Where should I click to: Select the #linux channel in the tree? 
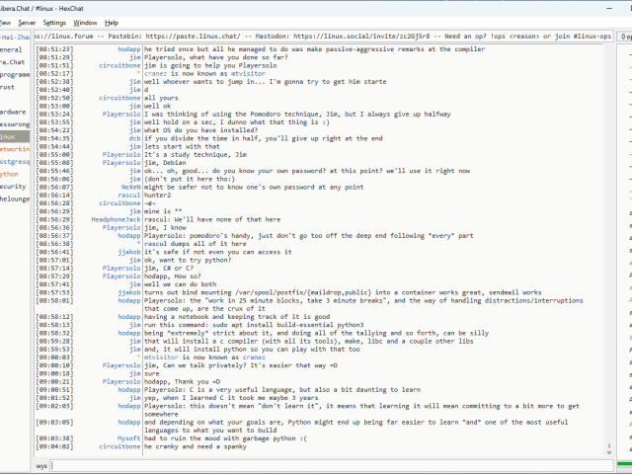[10, 136]
